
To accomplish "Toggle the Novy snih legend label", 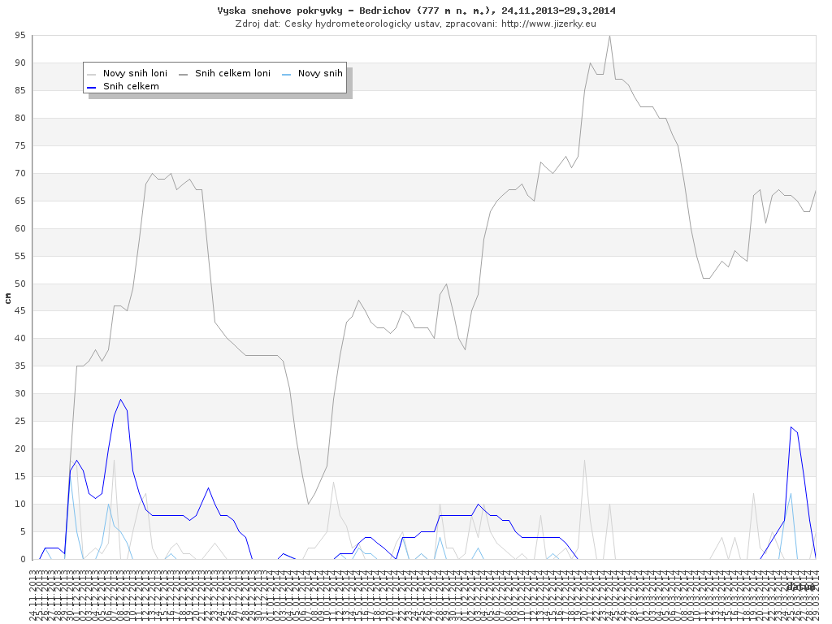I will (x=320, y=74).
